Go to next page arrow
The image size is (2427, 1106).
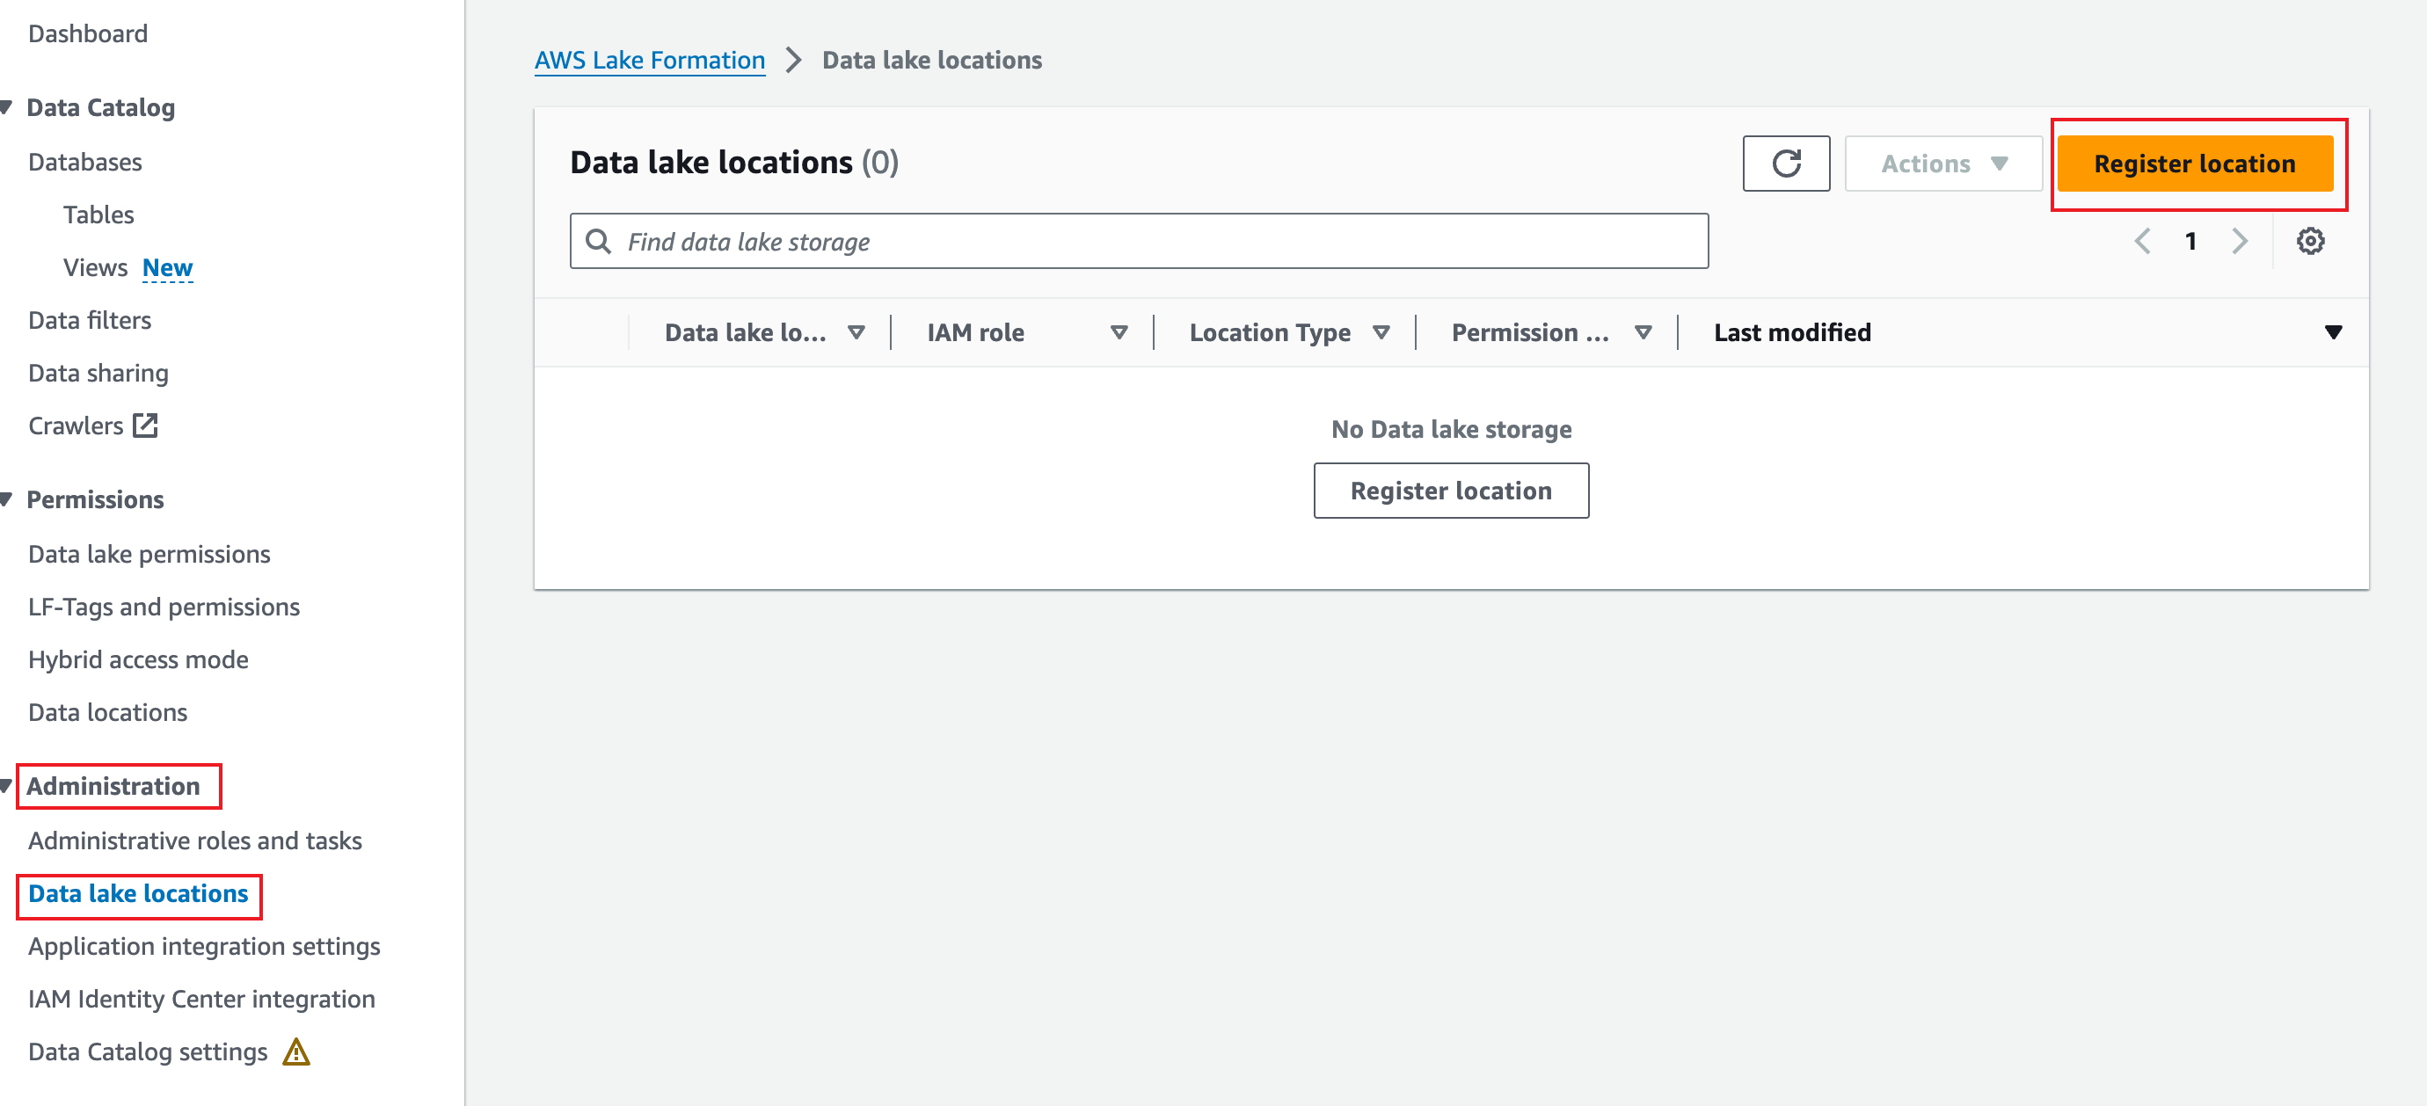pos(2240,241)
